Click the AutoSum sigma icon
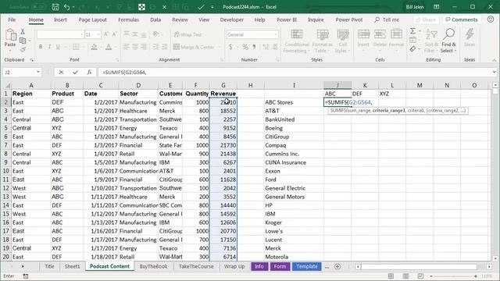Viewport: 500px width, 281px height. point(413,31)
